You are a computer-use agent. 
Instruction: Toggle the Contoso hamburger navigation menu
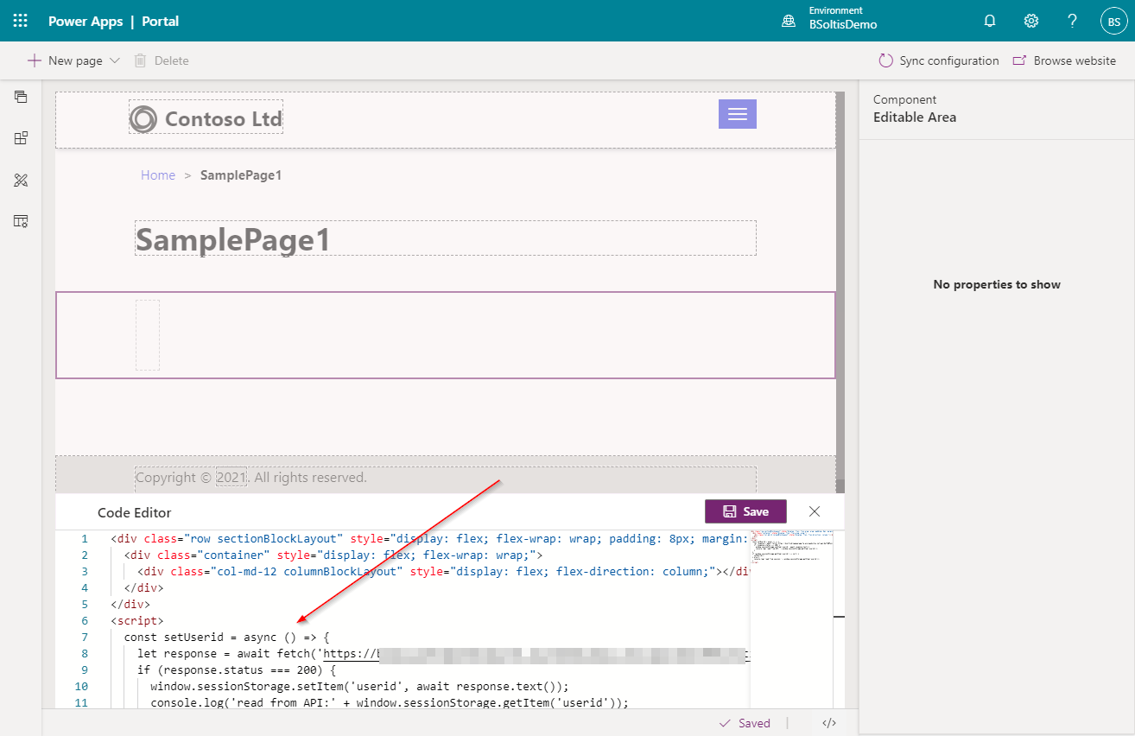tap(737, 114)
